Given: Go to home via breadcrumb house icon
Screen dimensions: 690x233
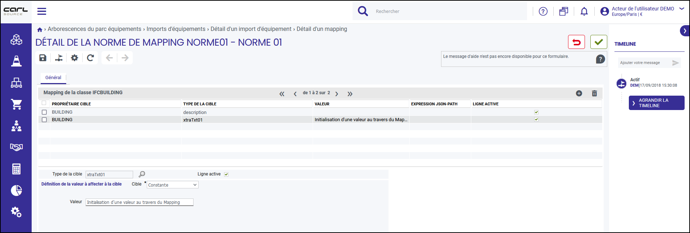Looking at the screenshot, I should click(x=40, y=29).
